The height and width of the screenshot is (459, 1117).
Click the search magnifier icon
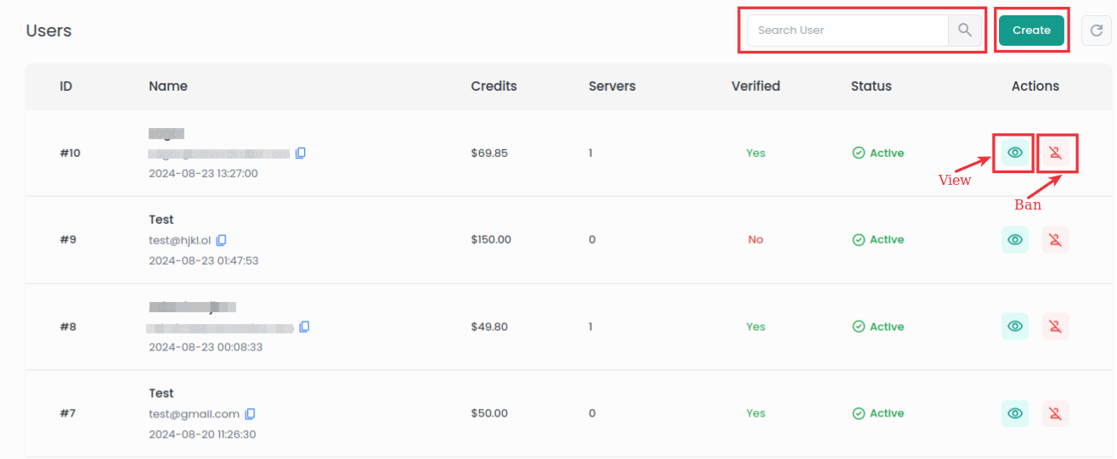pyautogui.click(x=964, y=31)
